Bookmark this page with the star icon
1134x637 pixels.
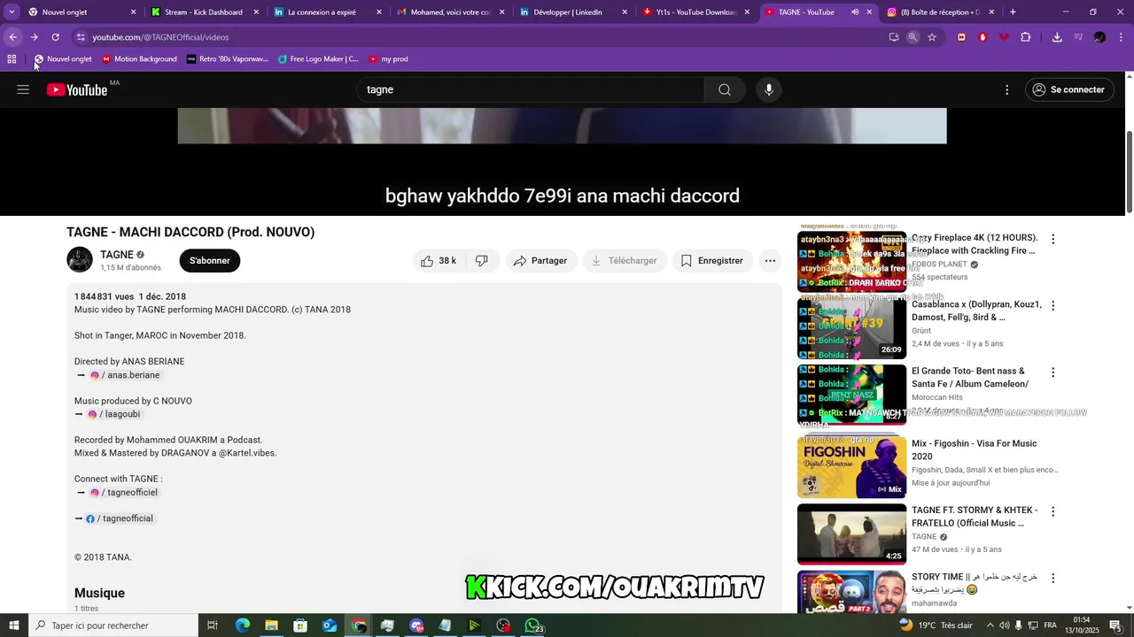(x=932, y=37)
